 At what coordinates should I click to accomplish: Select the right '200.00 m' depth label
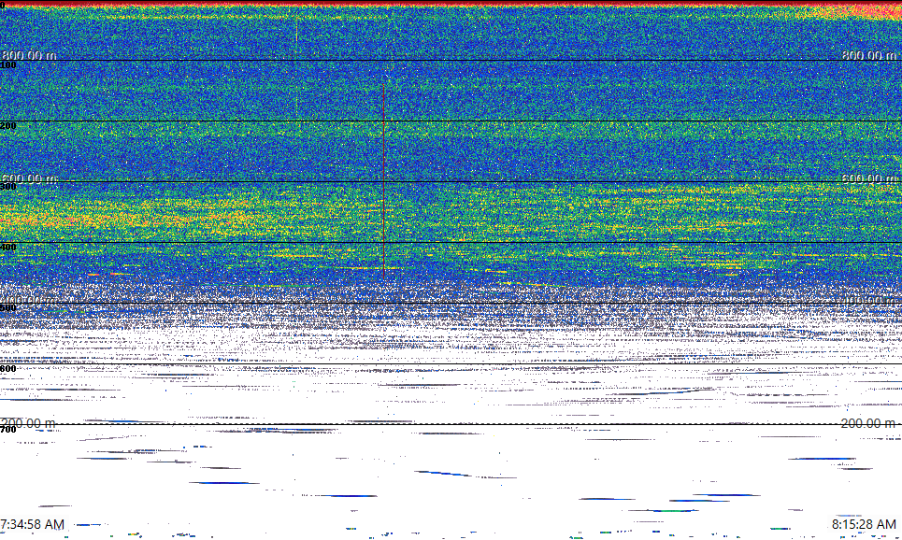(x=868, y=423)
